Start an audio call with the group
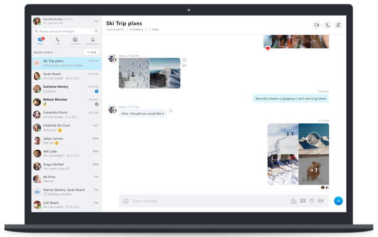 (327, 25)
